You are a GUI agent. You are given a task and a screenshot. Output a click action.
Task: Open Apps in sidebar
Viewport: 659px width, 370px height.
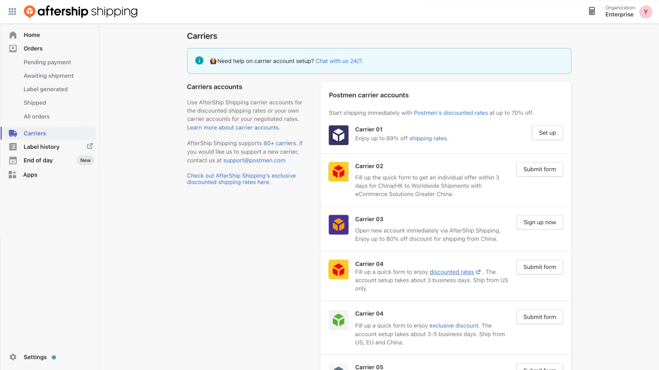tap(30, 175)
